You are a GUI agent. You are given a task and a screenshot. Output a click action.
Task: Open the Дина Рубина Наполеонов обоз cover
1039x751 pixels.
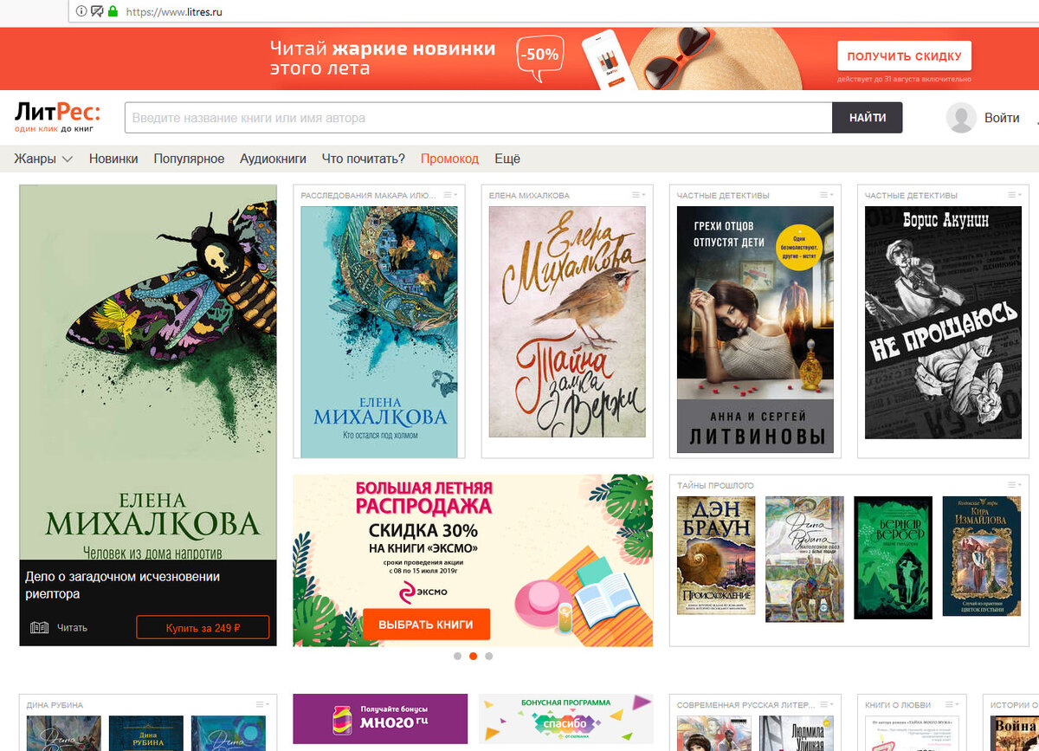(804, 559)
